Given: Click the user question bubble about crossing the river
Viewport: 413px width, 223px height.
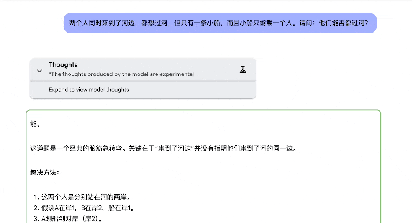Looking at the screenshot, I should pyautogui.click(x=220, y=23).
